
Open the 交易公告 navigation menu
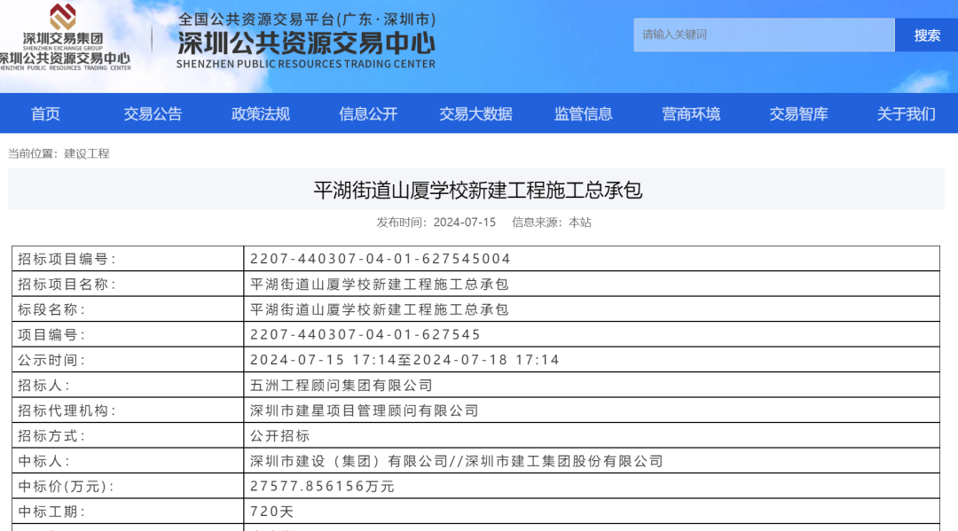pyautogui.click(x=153, y=113)
